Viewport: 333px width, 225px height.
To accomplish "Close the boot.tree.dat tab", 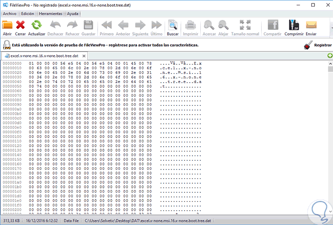I will (x=84, y=56).
